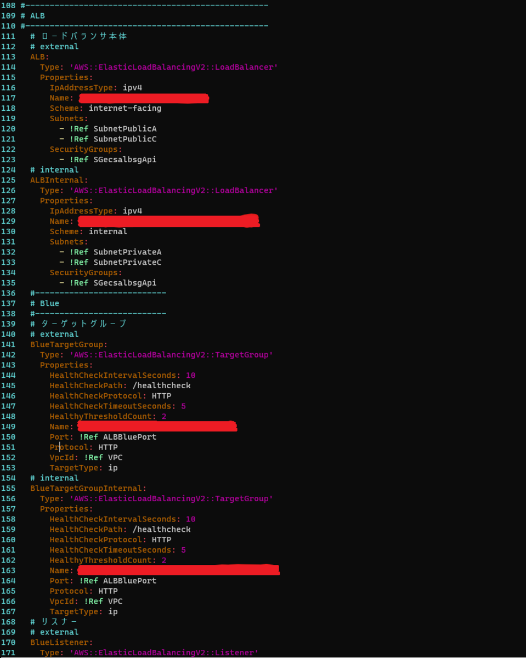Screen dimensions: 526x658
Task: Click 'HealthCheckProtocol' key on line 146
Action: tap(98, 396)
